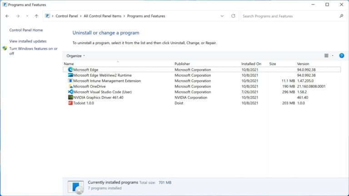Viewport: 349px width, 196px height.
Task: Click the Todoist 1.0.0 red icon
Action: point(70,103)
